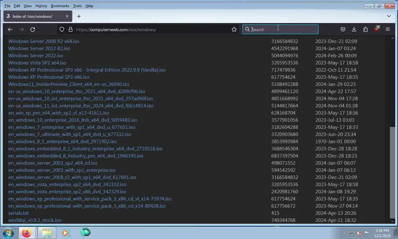The width and height of the screenshot is (398, 239).
Task: Reload the current page
Action: coord(33,29)
